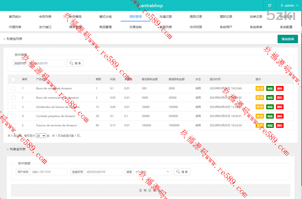Click the 用户名称 input field
This screenshot has width=302, height=199.
click(x=49, y=172)
